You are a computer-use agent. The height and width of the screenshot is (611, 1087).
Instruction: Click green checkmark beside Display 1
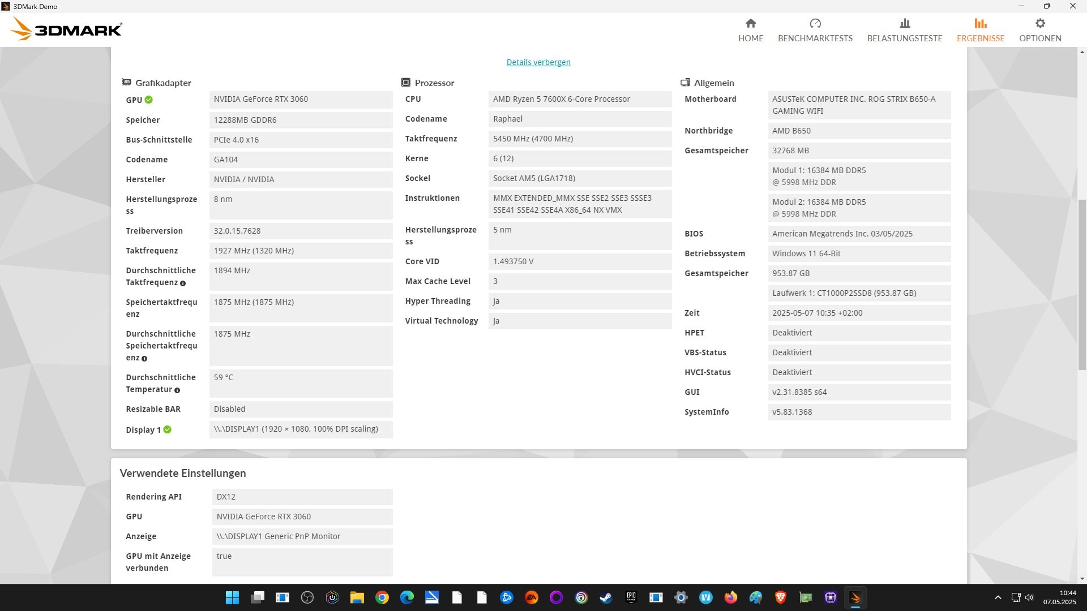click(x=167, y=429)
